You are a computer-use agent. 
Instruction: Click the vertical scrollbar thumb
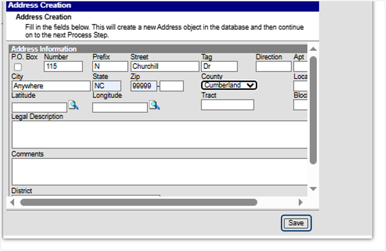coord(313,110)
